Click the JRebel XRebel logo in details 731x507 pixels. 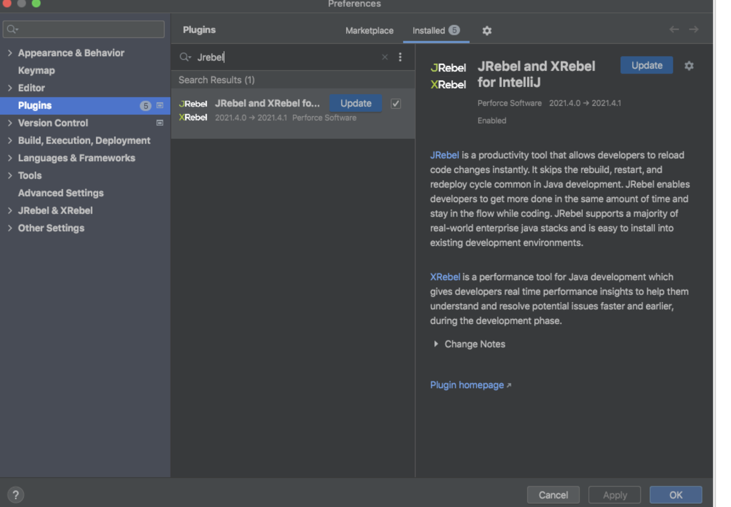point(448,76)
